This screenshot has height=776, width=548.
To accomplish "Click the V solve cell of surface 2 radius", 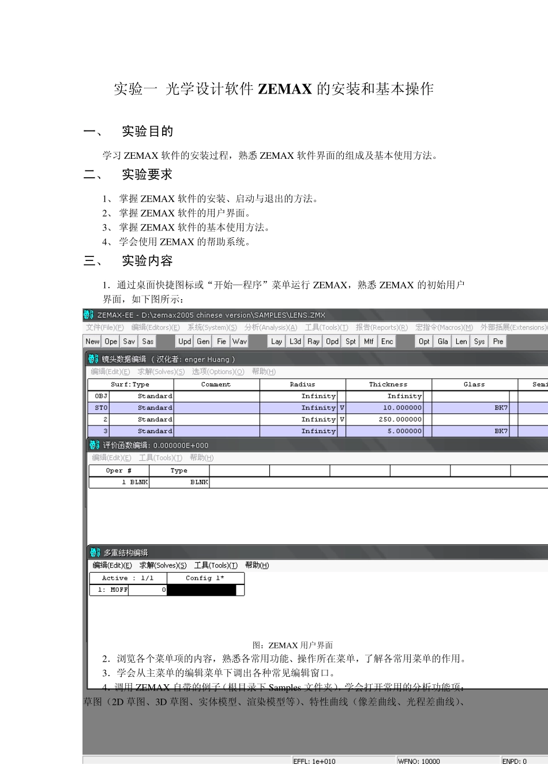I will point(342,420).
